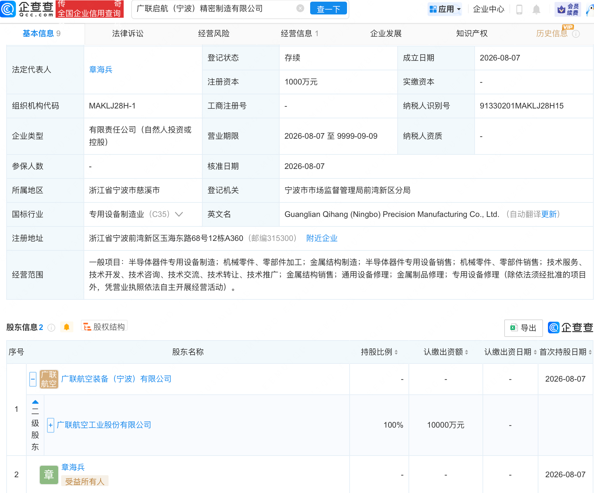Open shareholder 章海兵 link

(x=73, y=467)
